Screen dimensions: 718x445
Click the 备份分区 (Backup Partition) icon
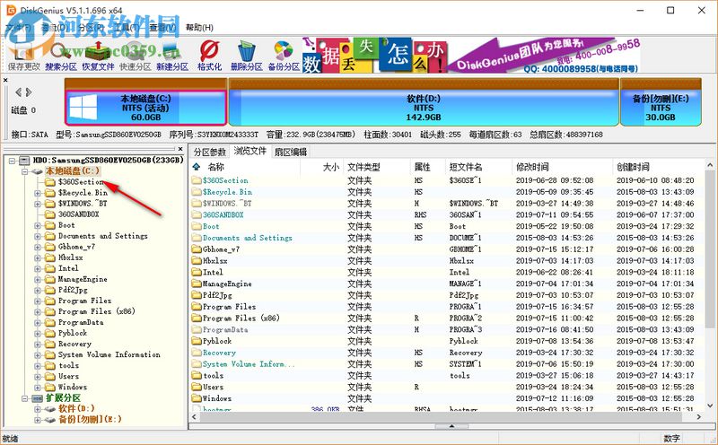[284, 56]
